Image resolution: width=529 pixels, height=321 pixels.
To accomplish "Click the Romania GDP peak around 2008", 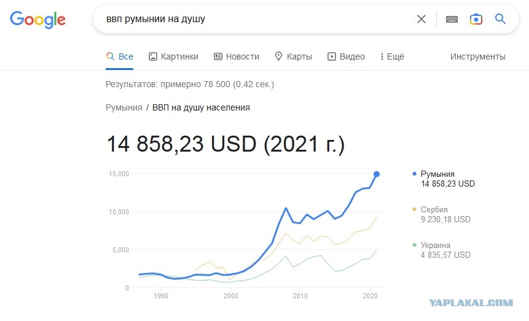I will point(286,208).
